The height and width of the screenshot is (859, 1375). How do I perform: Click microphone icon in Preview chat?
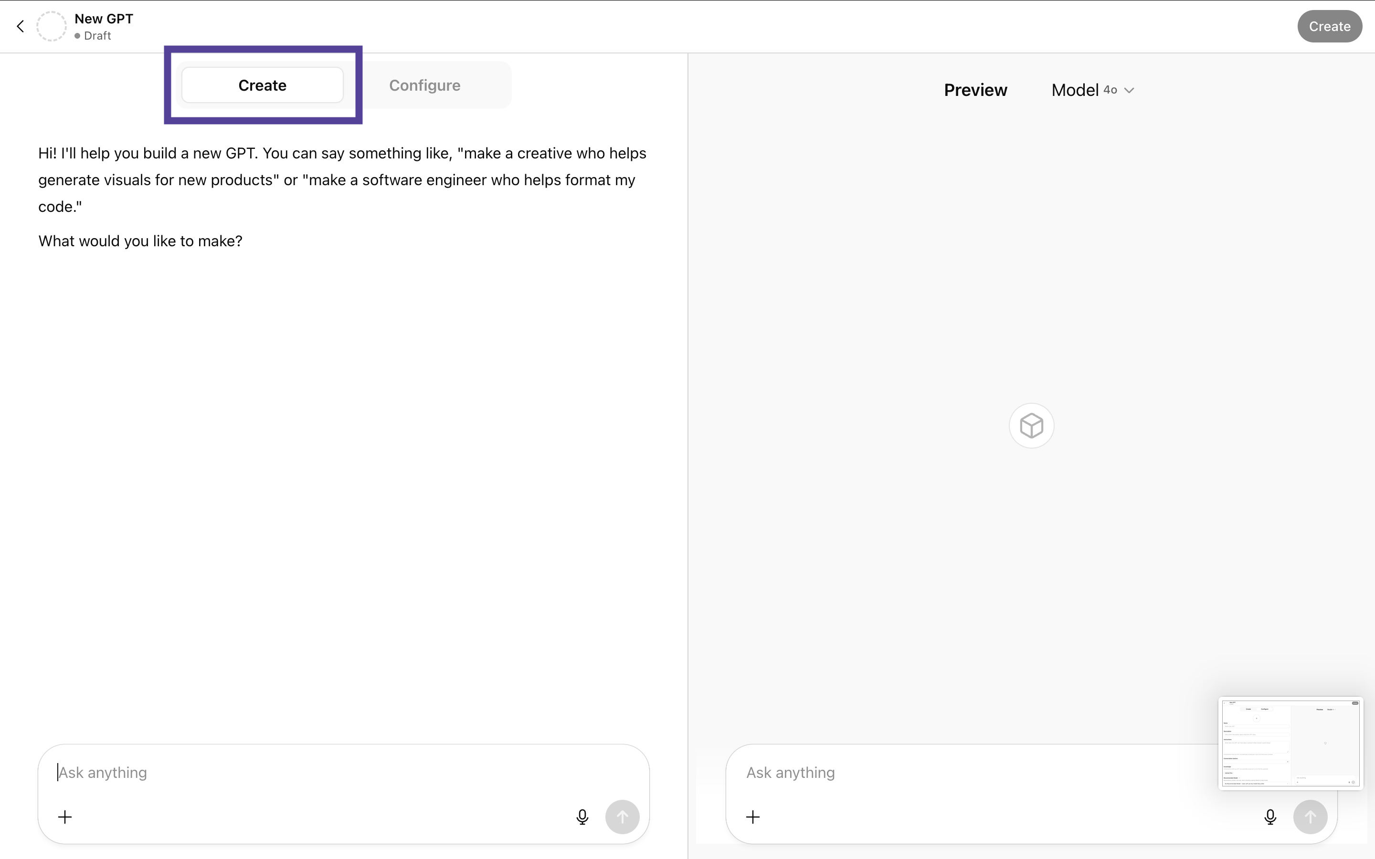pyautogui.click(x=1270, y=817)
